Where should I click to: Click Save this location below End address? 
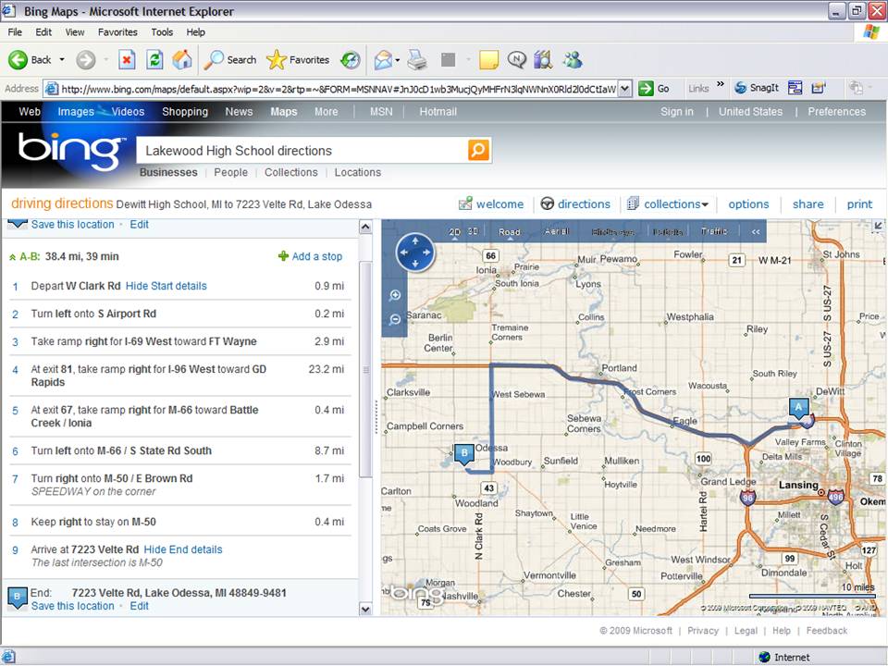click(72, 606)
